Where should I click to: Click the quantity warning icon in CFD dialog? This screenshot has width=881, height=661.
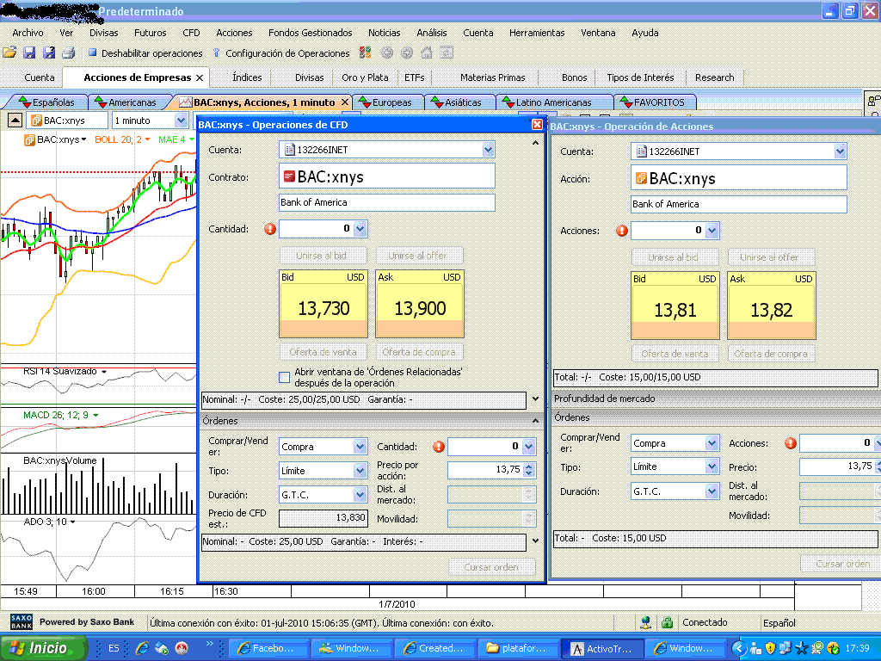[270, 230]
